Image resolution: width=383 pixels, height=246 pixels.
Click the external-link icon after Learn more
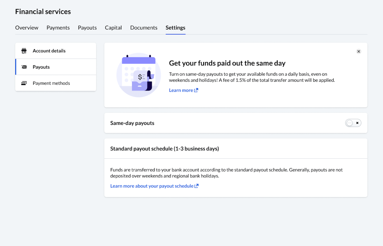click(x=196, y=90)
